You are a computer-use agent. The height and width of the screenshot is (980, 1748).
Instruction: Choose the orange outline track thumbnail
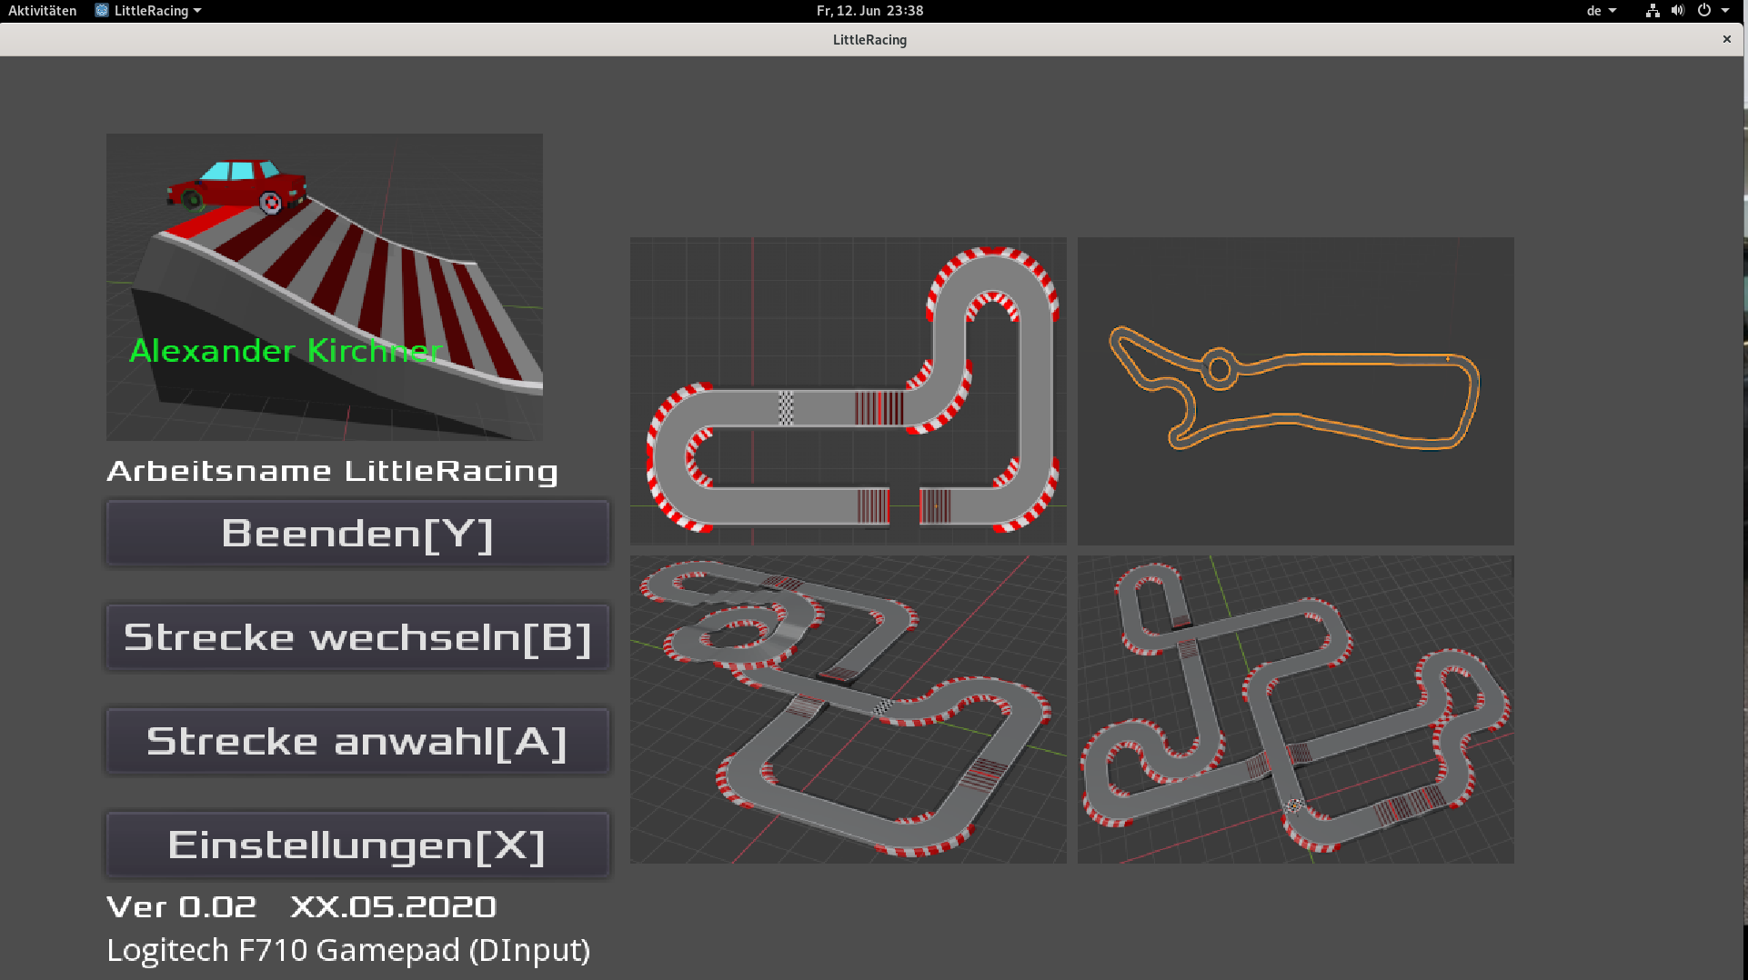[1295, 391]
